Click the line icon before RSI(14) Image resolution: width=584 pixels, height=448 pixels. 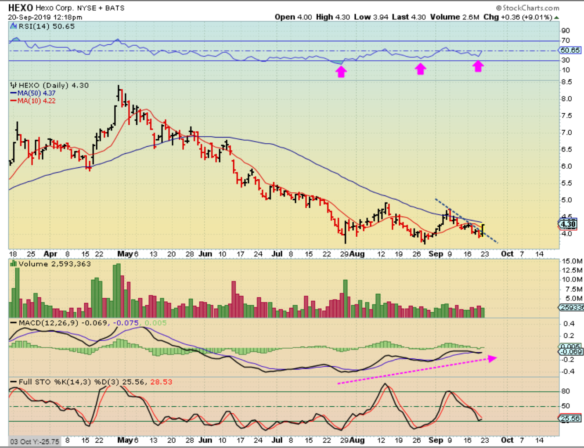point(14,27)
